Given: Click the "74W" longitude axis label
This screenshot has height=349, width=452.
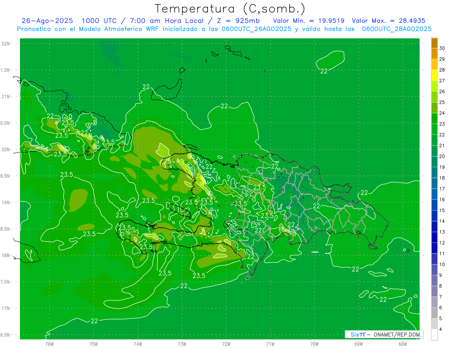Looking at the screenshot, I should [x=138, y=344].
